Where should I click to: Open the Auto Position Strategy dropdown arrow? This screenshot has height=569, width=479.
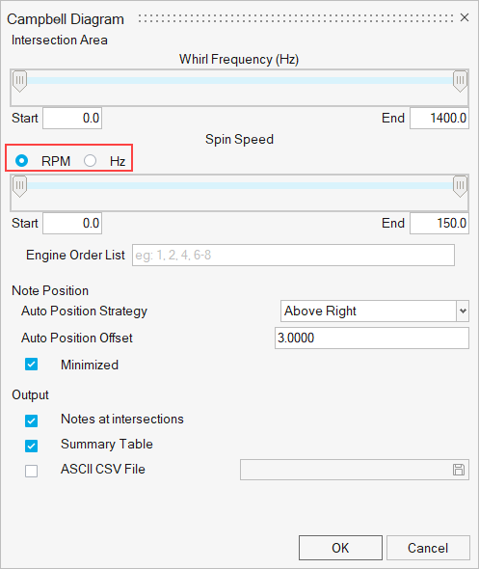(x=463, y=311)
